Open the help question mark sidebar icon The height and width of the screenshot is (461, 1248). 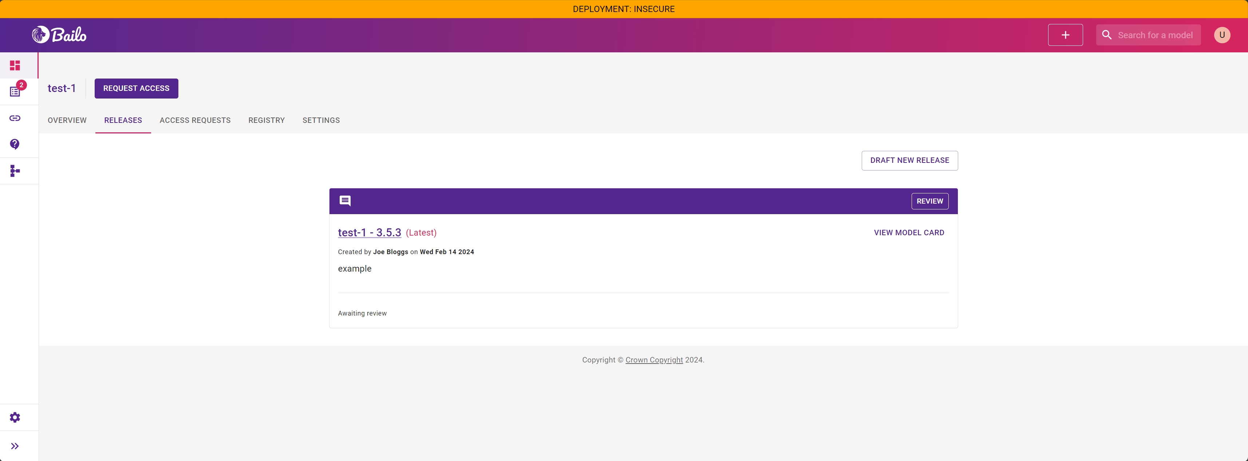[15, 144]
